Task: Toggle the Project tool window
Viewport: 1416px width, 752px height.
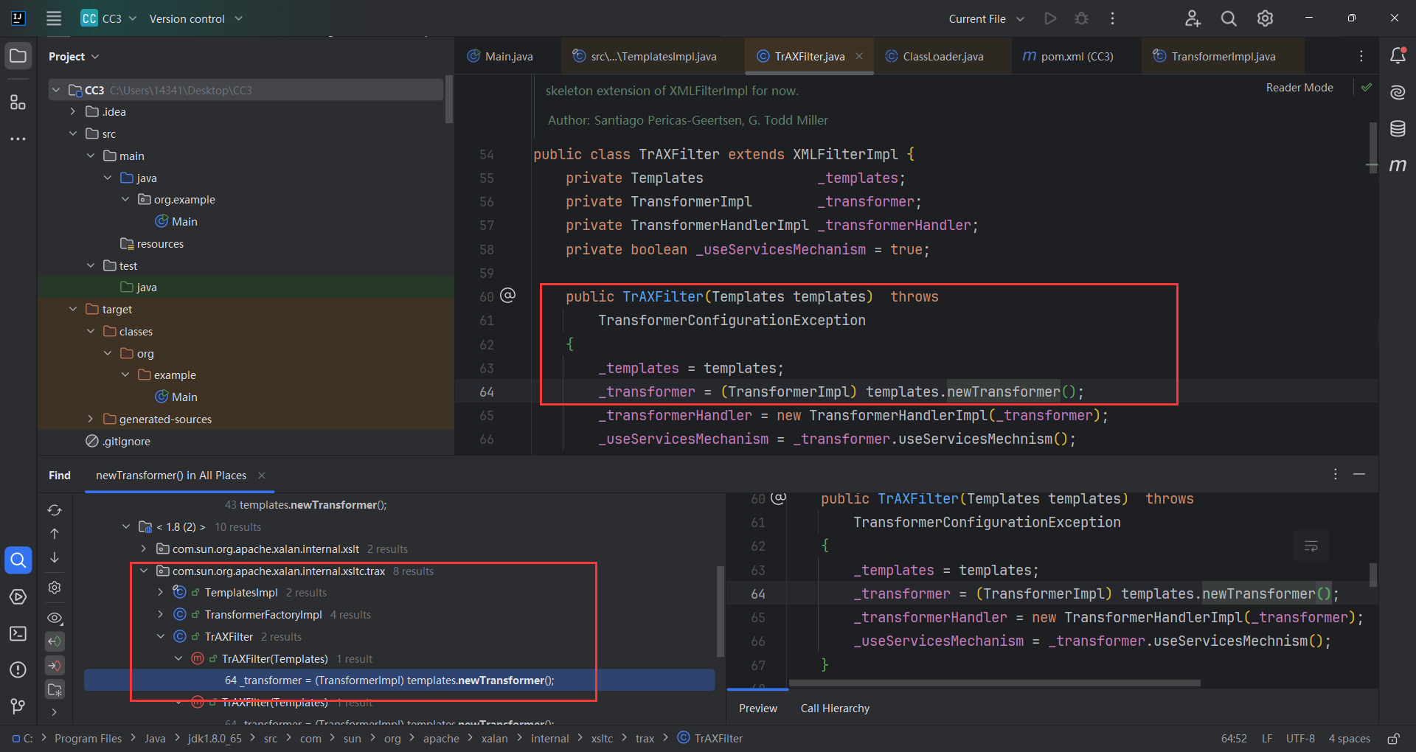Action: (x=18, y=55)
